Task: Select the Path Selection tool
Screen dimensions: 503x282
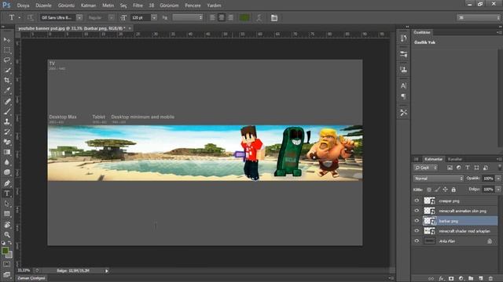Action: click(7, 204)
